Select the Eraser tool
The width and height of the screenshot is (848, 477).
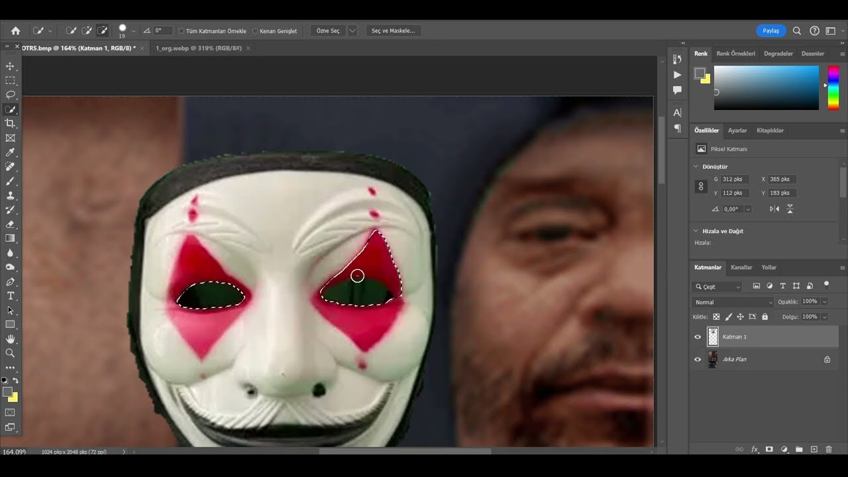coord(10,224)
